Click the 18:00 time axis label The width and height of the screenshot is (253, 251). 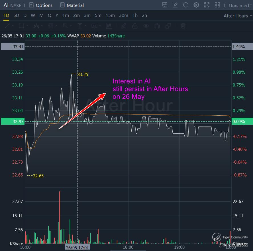pyautogui.click(x=128, y=247)
